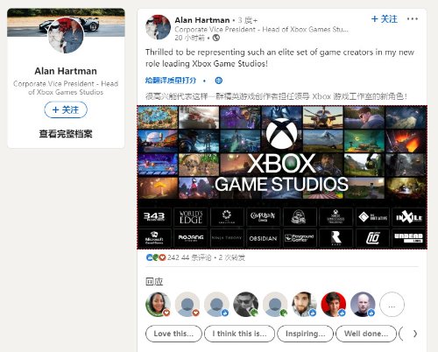Choose the 'Inspiring...' quick reply
438x352 pixels.
tap(305, 334)
